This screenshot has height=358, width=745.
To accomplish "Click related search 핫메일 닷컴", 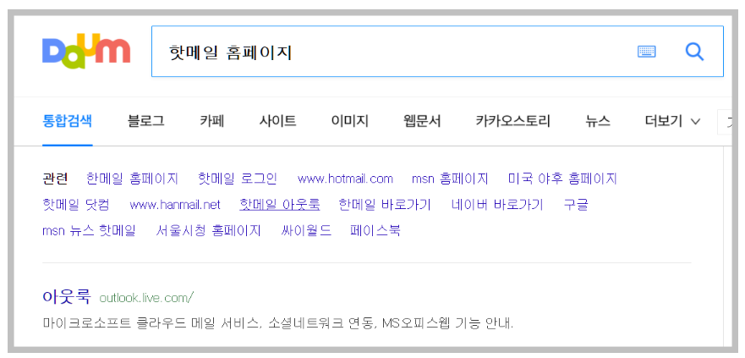I will click(76, 205).
